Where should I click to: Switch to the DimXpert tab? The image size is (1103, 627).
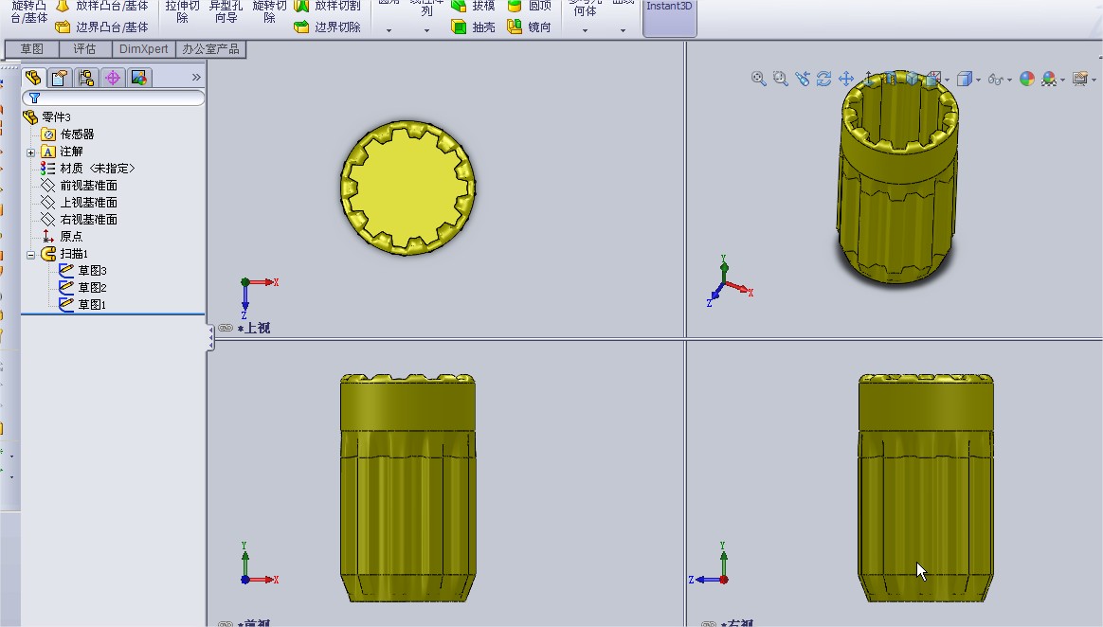(x=143, y=48)
